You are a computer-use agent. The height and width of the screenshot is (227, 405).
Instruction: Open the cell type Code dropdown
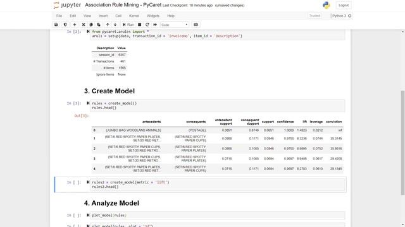coord(175,25)
